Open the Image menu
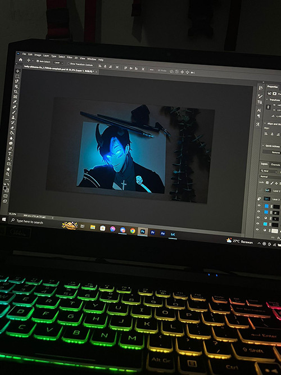Image resolution: width=281 pixels, height=375 pixels. 38,55
